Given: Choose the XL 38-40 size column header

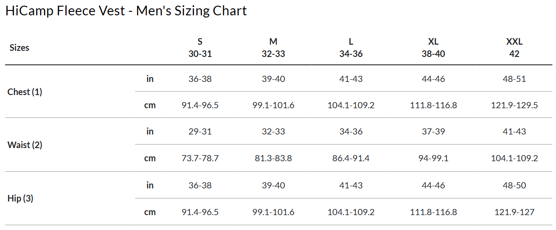Looking at the screenshot, I should pyautogui.click(x=433, y=48).
